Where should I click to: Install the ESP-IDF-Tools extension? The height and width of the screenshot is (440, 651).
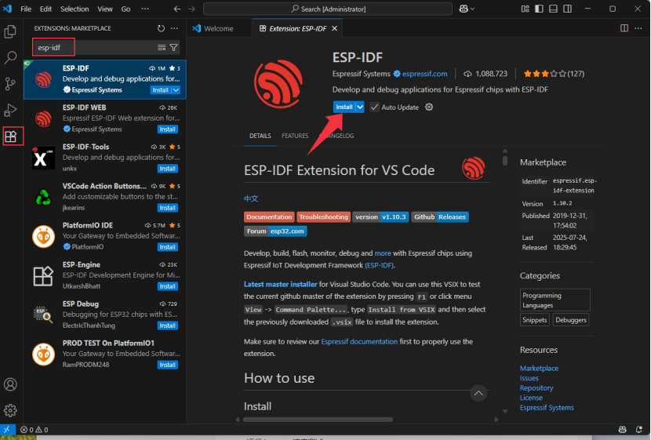tap(168, 169)
